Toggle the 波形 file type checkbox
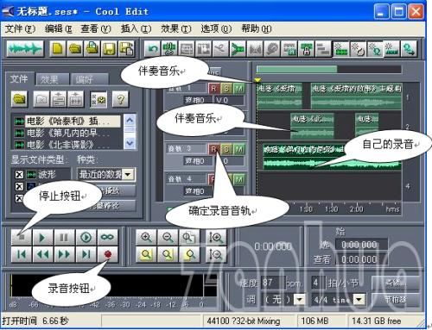The height and width of the screenshot is (330, 432). point(19,174)
